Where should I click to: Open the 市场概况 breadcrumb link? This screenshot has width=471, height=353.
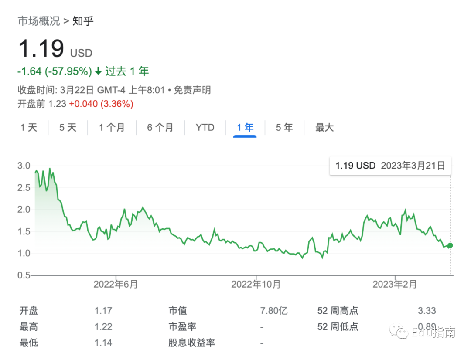pyautogui.click(x=39, y=21)
